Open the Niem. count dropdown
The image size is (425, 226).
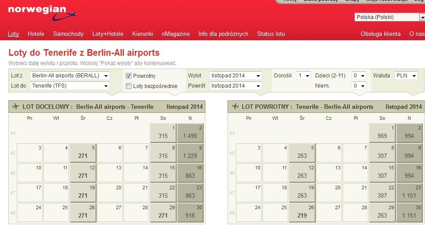359,86
